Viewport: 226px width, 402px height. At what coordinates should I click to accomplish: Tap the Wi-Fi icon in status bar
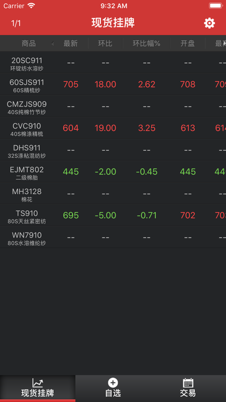[31, 6]
